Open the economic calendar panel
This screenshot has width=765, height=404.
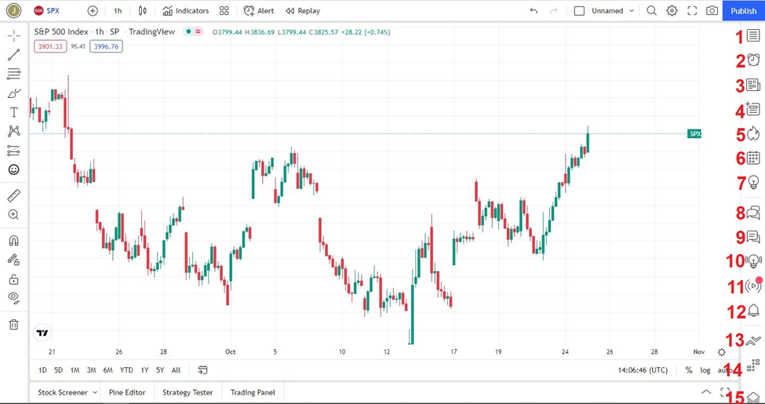[x=753, y=158]
